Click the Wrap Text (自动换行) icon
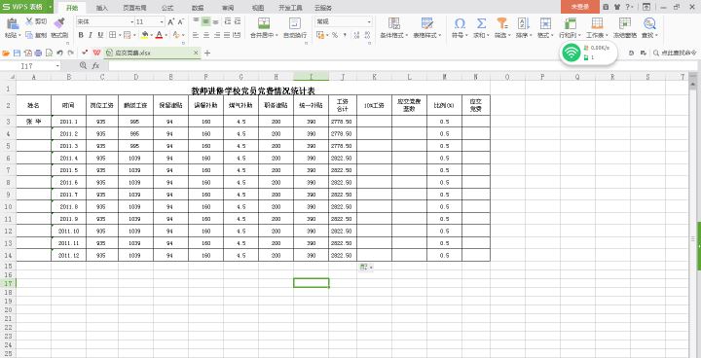This screenshot has height=358, width=701. [295, 23]
